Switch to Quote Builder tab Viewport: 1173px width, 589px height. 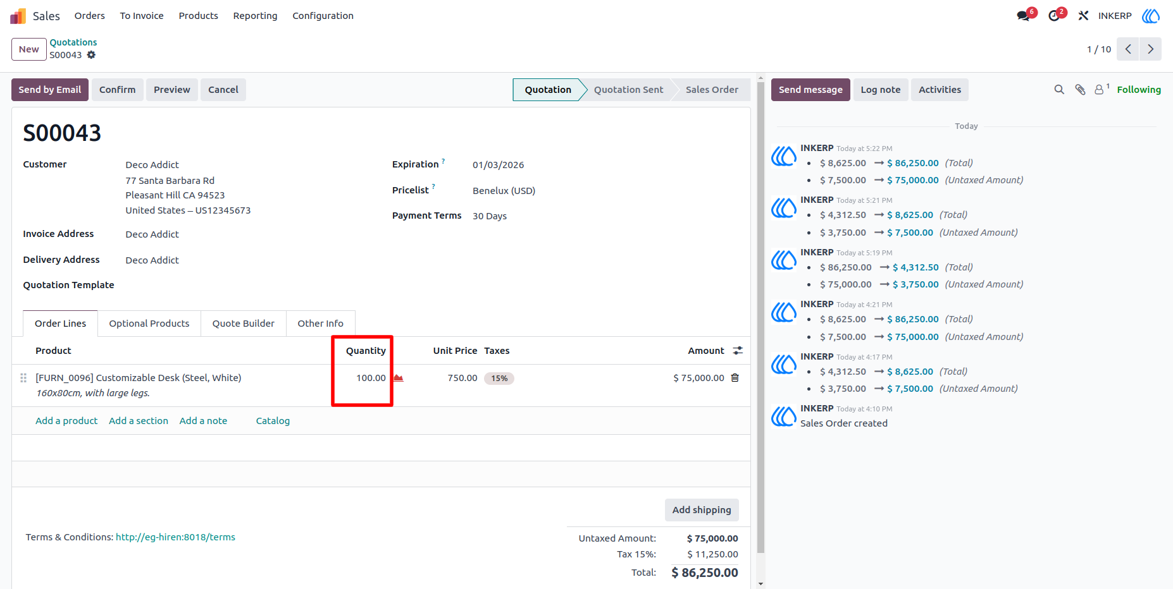pyautogui.click(x=244, y=324)
